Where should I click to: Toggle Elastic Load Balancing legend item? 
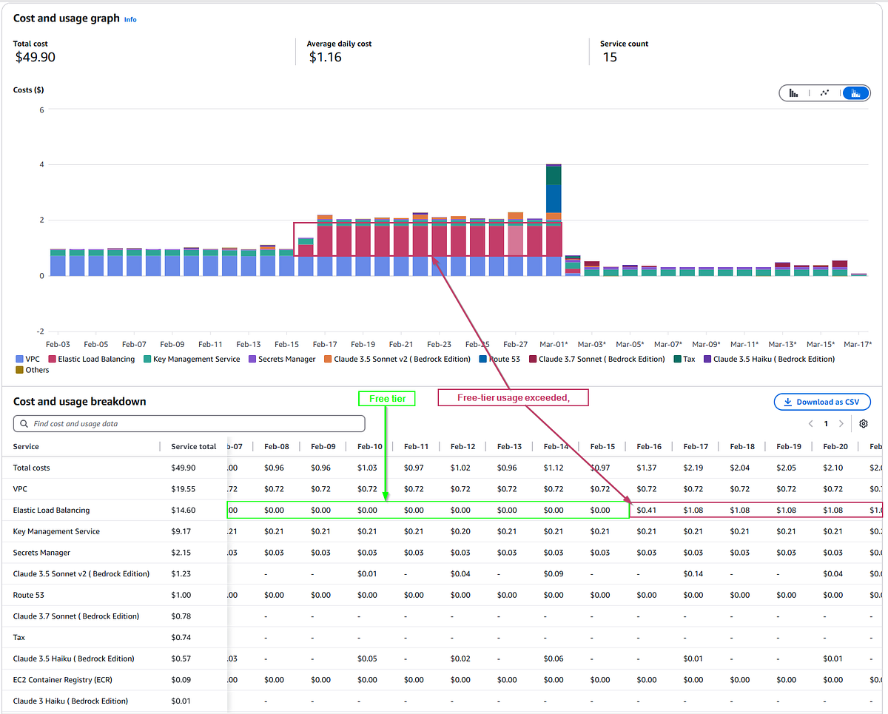point(53,360)
